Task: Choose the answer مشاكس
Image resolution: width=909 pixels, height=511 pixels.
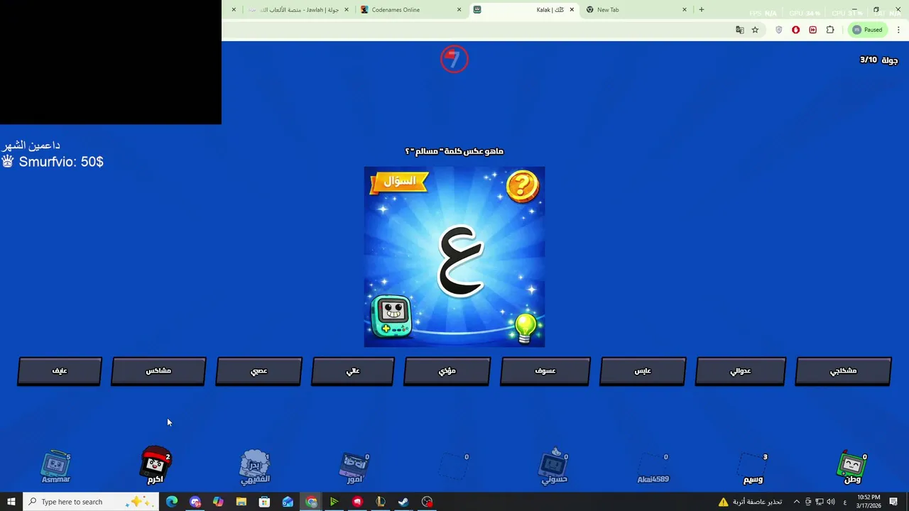Action: coord(158,371)
